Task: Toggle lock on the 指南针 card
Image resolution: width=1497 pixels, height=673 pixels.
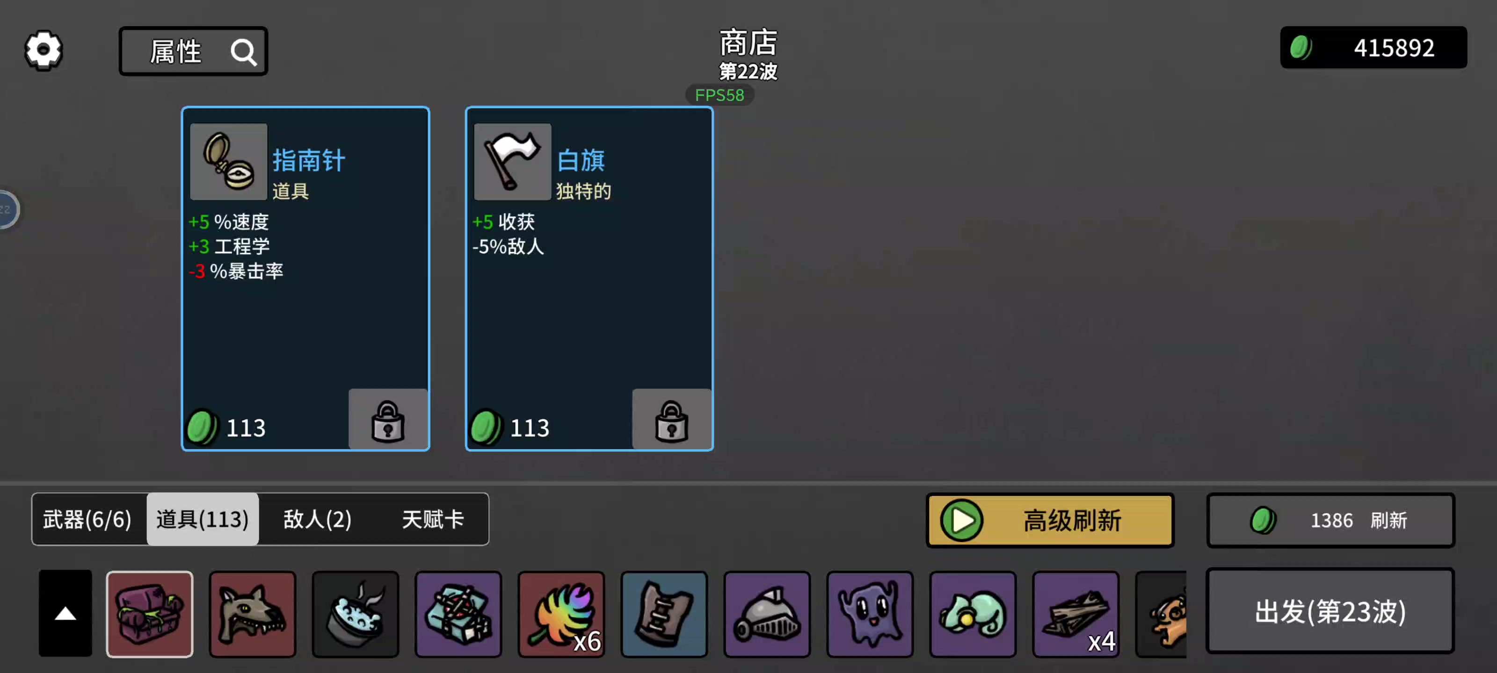Action: click(388, 420)
